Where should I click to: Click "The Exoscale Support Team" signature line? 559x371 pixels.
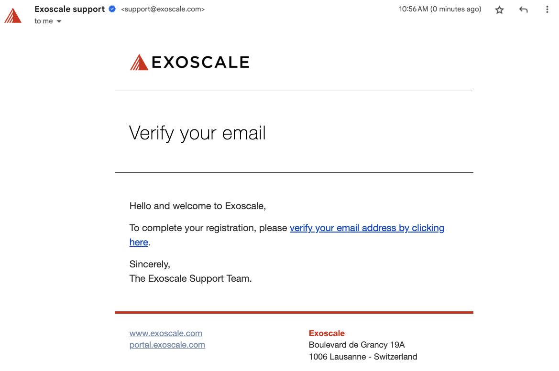tap(190, 279)
